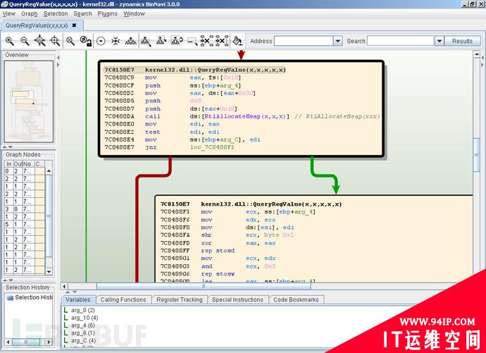Open the Search menu

pyautogui.click(x=82, y=13)
